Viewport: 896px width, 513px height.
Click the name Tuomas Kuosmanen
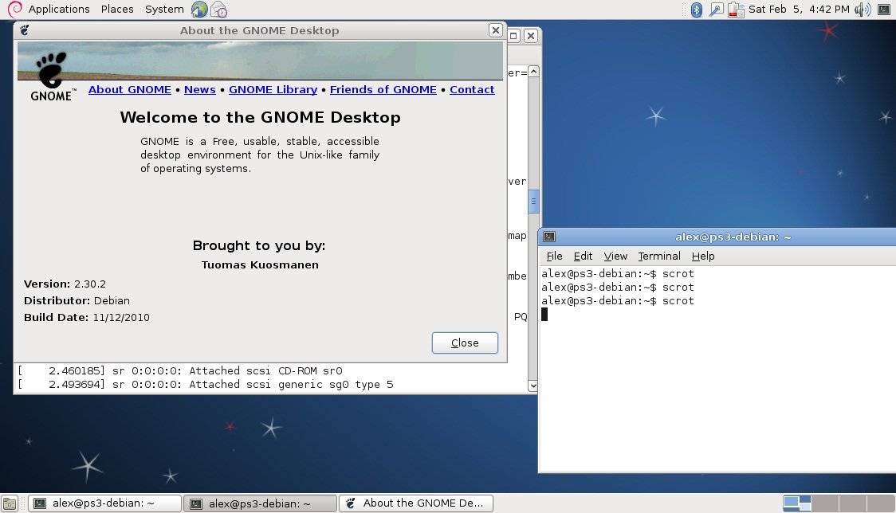click(x=260, y=264)
